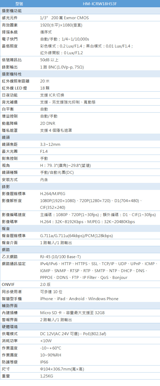Click the RJ-45 (10/100 Base-T) value
The image size is (160, 386).
click(x=60, y=257)
